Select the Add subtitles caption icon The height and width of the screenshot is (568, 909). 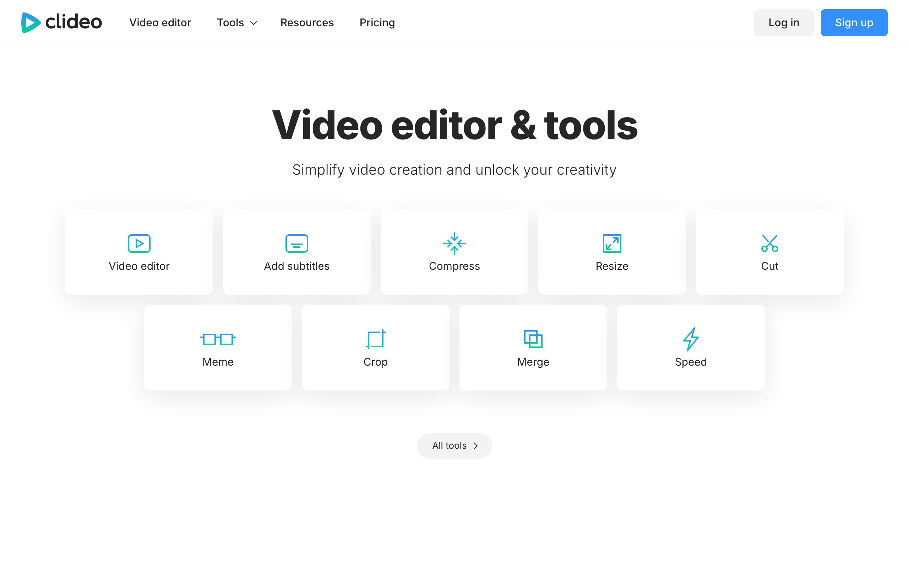point(297,244)
